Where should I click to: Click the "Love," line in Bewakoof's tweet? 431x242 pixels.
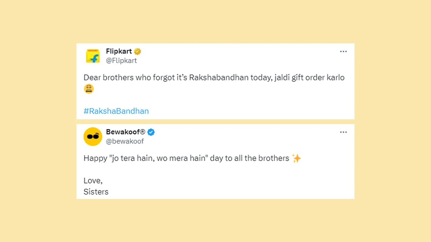[x=93, y=181]
